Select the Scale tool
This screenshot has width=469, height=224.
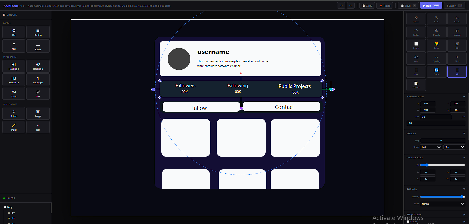(x=436, y=19)
